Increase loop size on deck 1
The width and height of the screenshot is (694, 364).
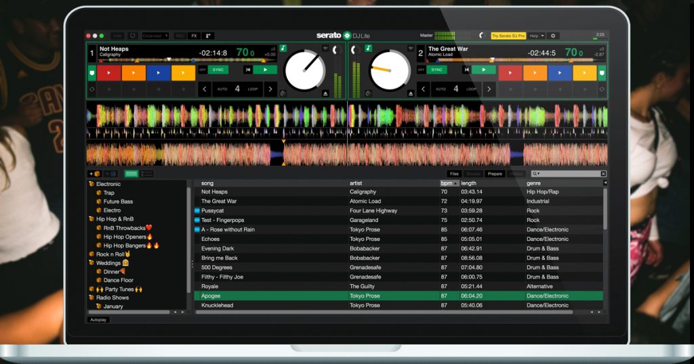click(270, 89)
